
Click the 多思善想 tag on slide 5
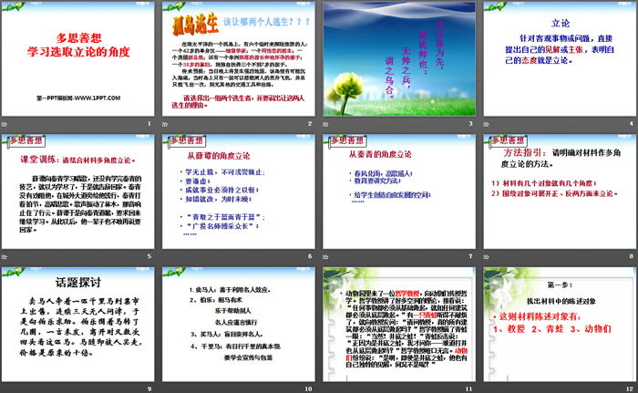(x=26, y=141)
